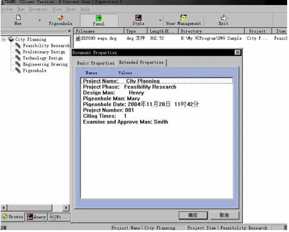Open dropdown arrow next to New

[39, 20]
